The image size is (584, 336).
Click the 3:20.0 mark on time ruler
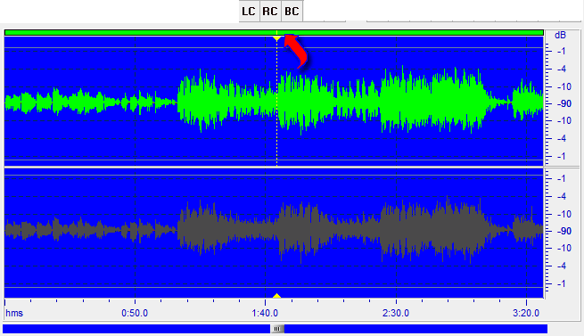click(x=526, y=313)
